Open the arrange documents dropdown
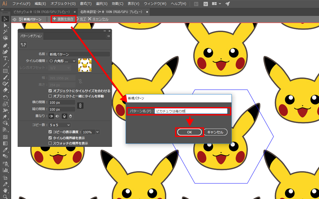The height and width of the screenshot is (199, 319). pos(216,4)
